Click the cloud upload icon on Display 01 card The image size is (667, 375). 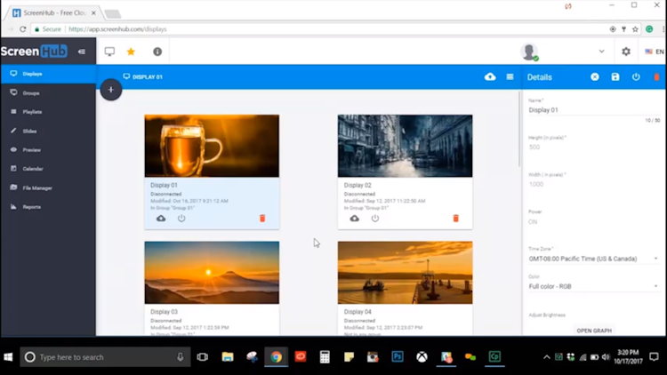(x=161, y=218)
